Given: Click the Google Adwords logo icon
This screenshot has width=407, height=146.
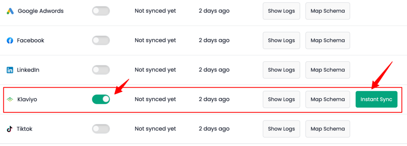Looking at the screenshot, I should [x=10, y=11].
